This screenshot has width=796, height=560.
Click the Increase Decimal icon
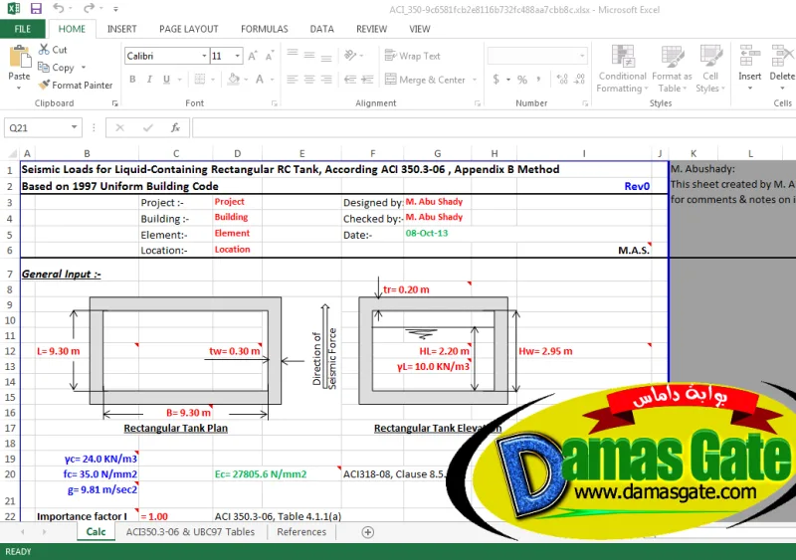coord(562,80)
